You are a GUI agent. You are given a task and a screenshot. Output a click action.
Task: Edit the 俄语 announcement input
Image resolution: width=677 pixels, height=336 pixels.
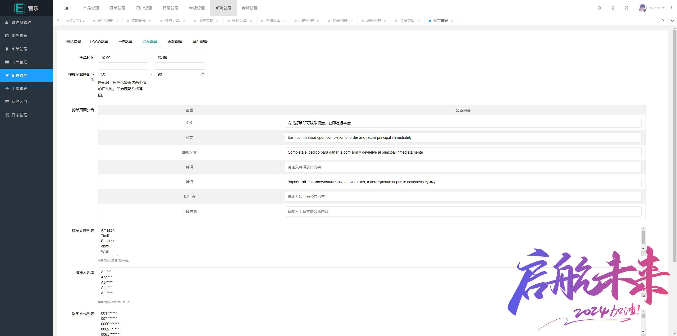click(x=463, y=182)
